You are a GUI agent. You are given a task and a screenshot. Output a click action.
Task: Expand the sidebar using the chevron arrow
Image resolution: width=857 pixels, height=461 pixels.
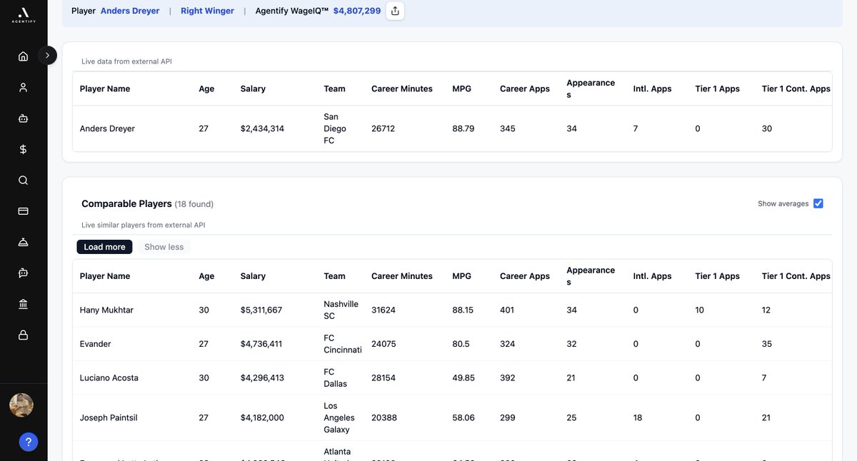[x=48, y=55]
